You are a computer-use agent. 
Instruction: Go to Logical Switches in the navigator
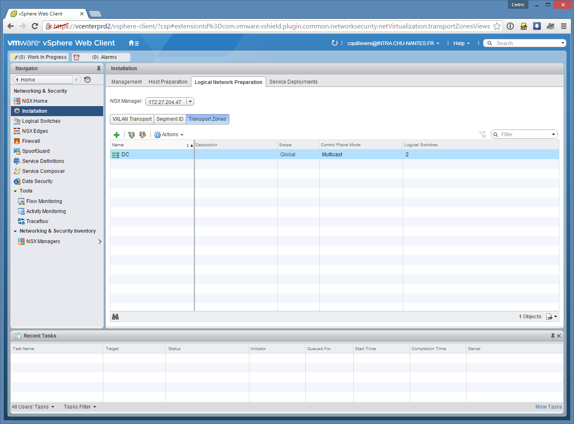coord(41,121)
